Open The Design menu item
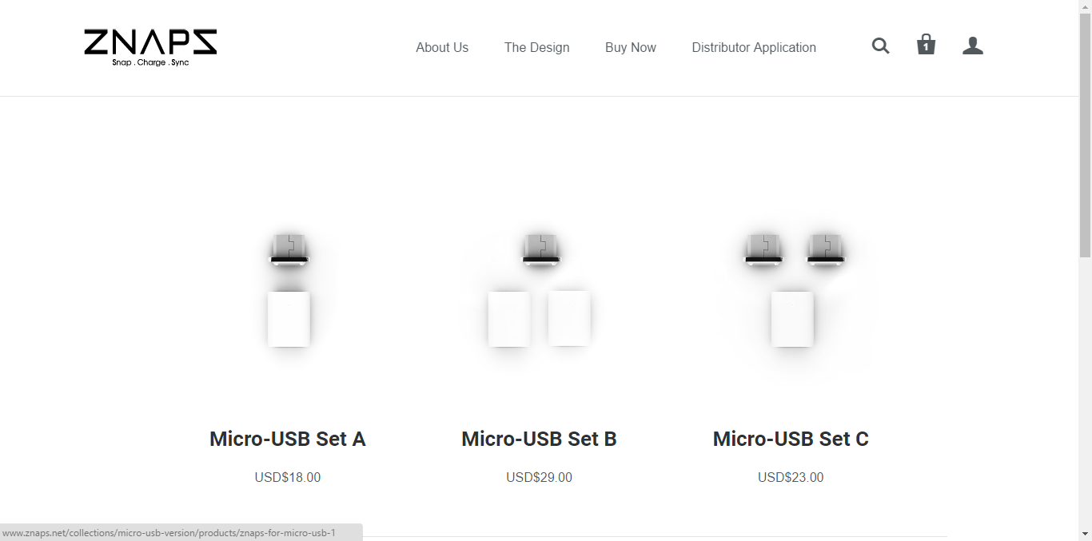 point(536,48)
